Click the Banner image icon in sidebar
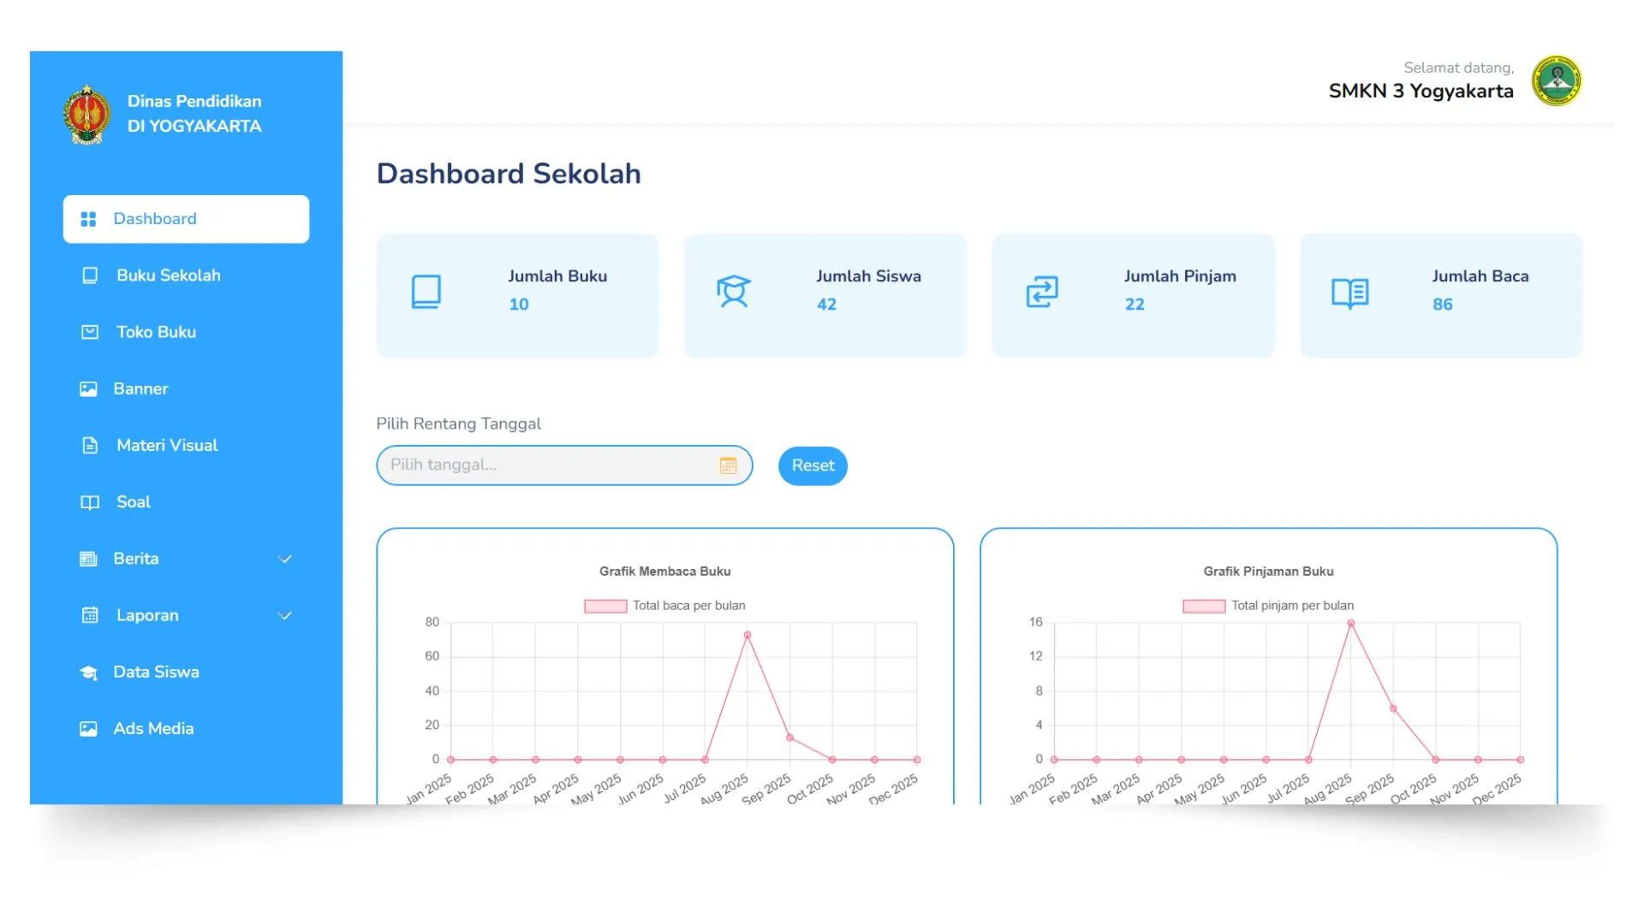Viewport: 1644px width, 924px height. pyautogui.click(x=89, y=388)
